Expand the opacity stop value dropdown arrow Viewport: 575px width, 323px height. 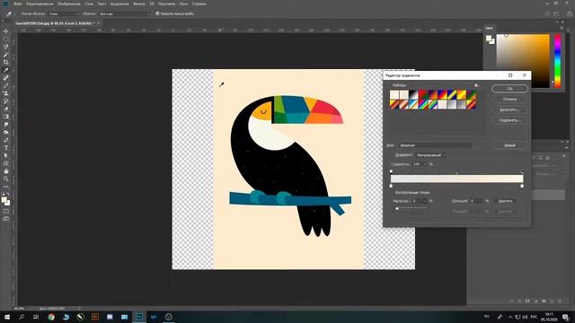point(425,201)
